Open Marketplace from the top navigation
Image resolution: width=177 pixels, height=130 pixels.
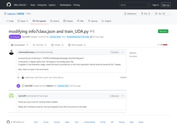click(x=65, y=5)
